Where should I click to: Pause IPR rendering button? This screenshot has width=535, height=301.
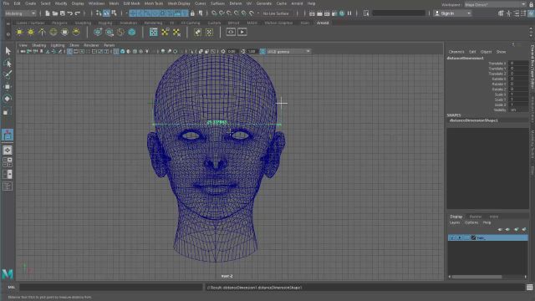(x=349, y=13)
